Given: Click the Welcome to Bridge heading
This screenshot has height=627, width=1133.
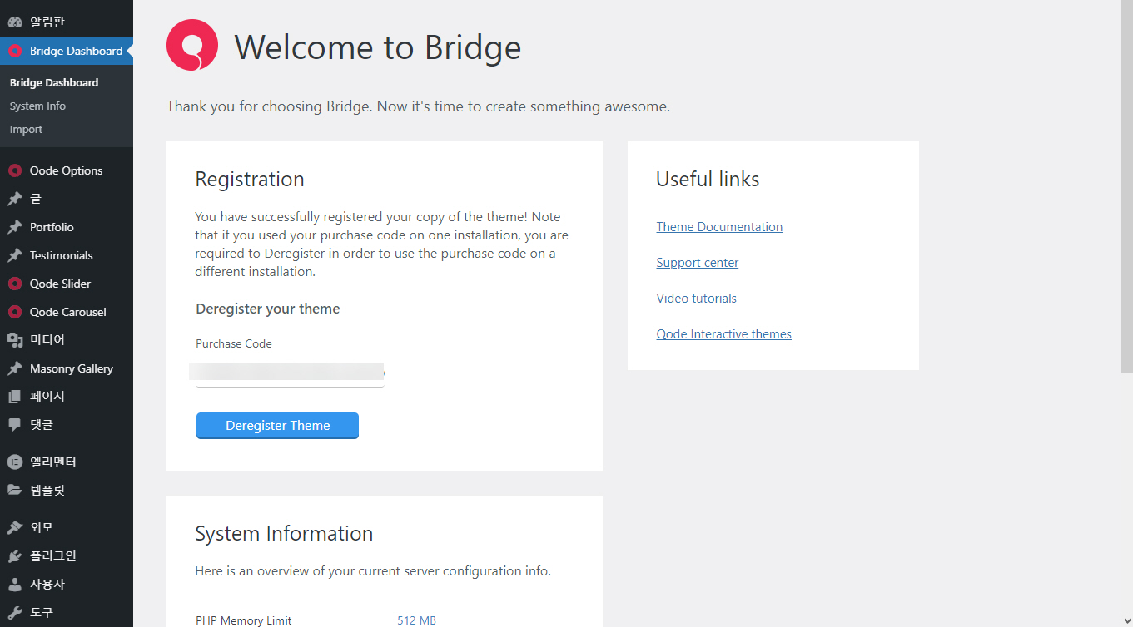Looking at the screenshot, I should click(x=378, y=47).
